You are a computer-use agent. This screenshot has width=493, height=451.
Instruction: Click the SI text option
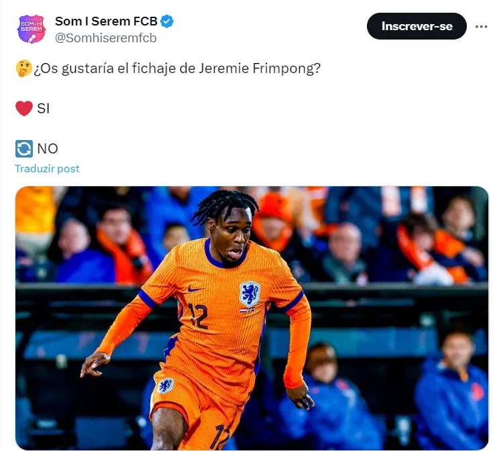click(x=44, y=109)
